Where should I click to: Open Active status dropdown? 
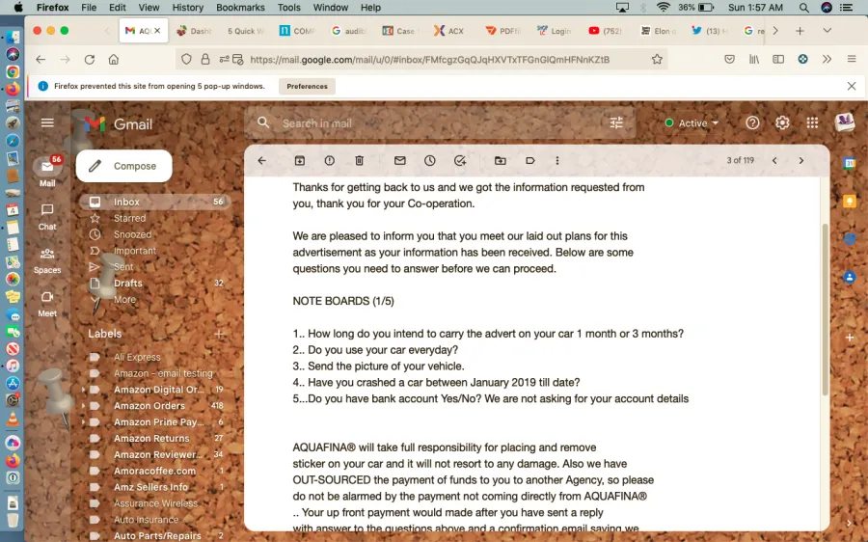pos(692,122)
